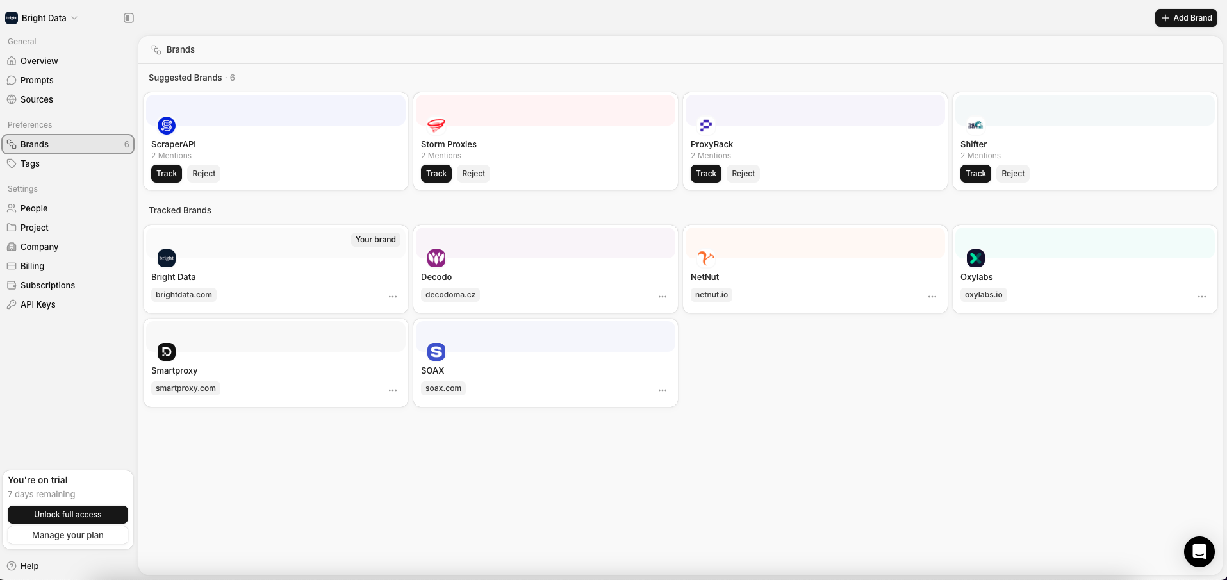
Task: Open People settings
Action: 68,208
